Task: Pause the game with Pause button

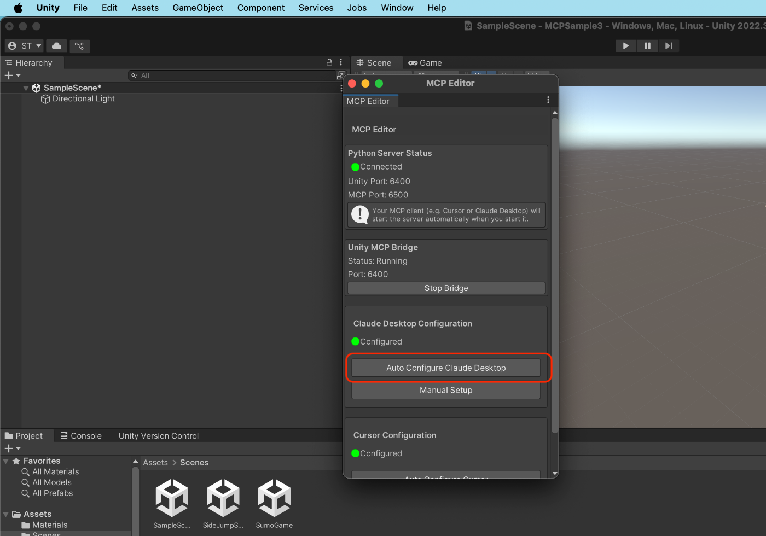Action: coord(647,46)
